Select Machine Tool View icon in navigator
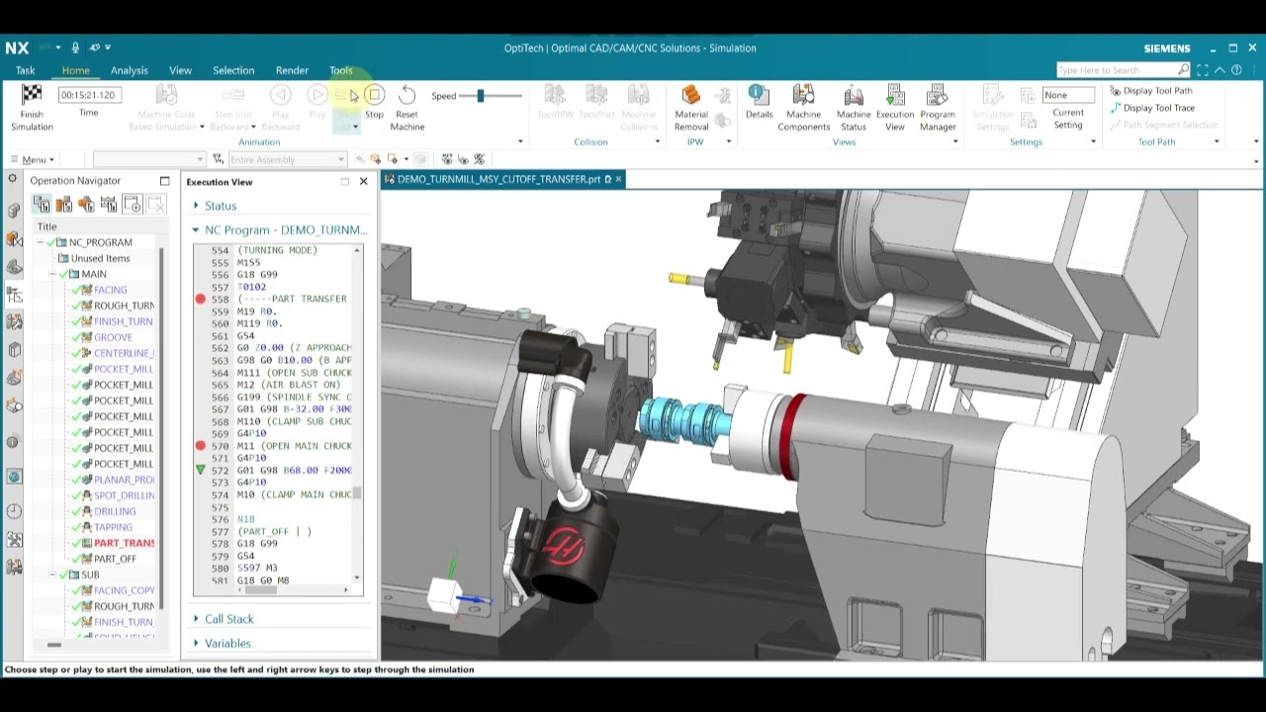Image resolution: width=1266 pixels, height=712 pixels. [x=64, y=204]
